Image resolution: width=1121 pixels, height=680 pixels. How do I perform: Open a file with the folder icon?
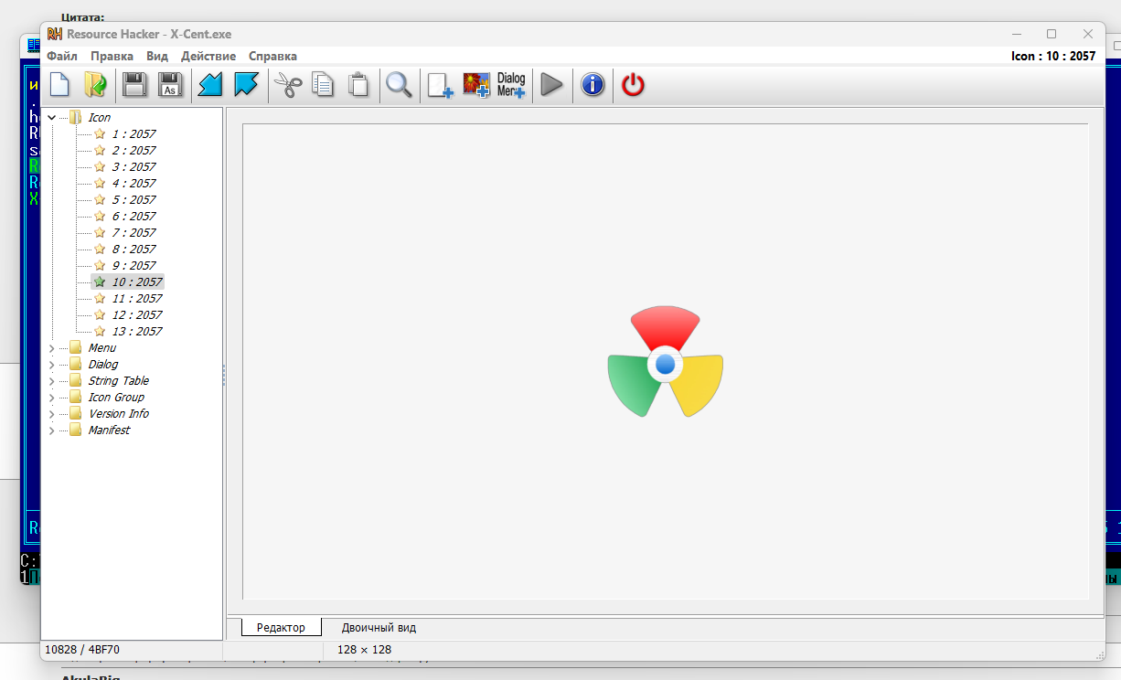95,85
